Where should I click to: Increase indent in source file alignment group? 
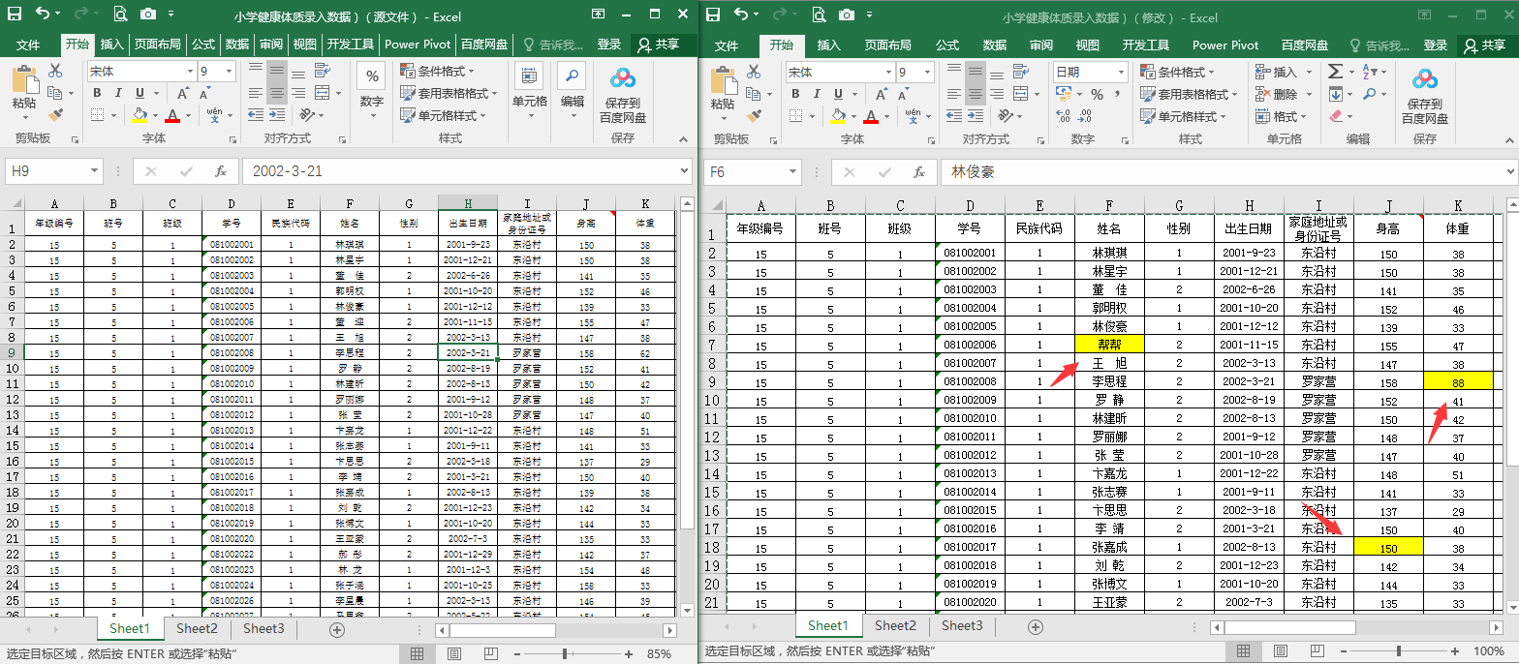click(x=277, y=115)
